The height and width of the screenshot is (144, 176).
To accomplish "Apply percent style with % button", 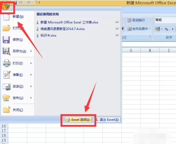I will point(166,29).
